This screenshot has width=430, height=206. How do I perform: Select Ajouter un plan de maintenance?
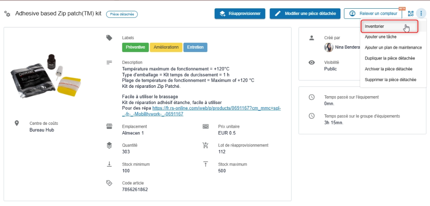point(393,47)
